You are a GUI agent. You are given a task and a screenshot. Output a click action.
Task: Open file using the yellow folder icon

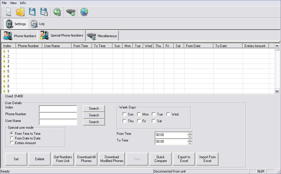tap(20, 12)
